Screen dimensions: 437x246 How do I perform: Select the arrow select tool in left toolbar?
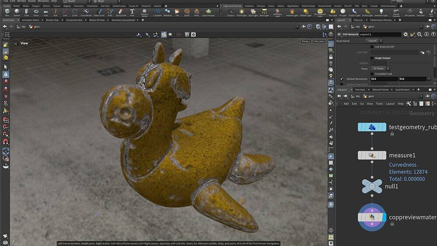[6, 67]
